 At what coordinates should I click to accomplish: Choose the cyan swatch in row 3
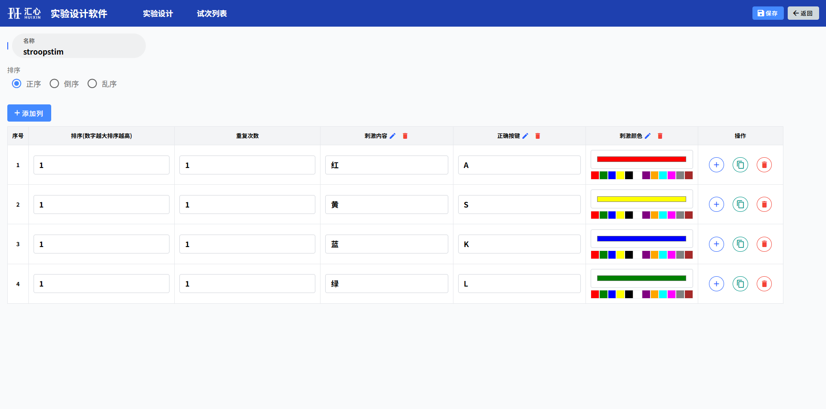[663, 255]
